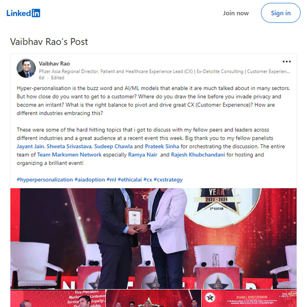
Task: Open Rajesh Khubchandani's profile mention
Action: point(198,155)
